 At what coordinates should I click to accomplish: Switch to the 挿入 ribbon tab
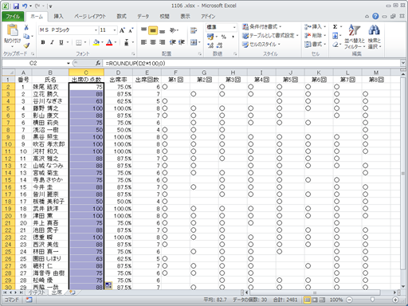pyautogui.click(x=58, y=17)
